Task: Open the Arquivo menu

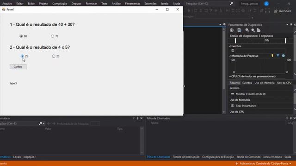Action: [x=7, y=4]
